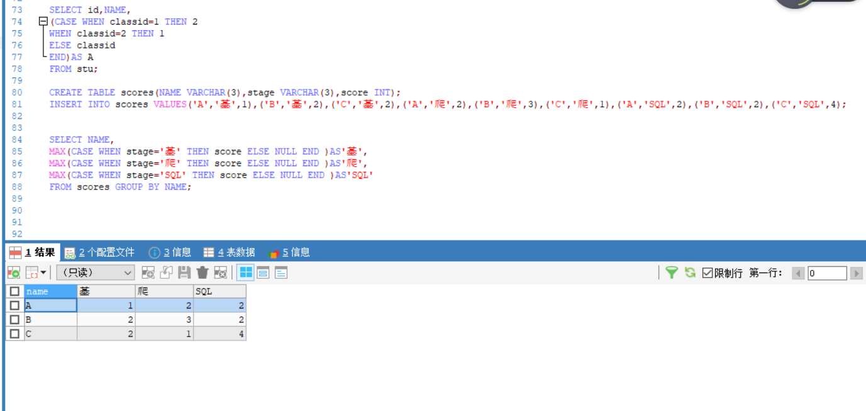Click the duplicate current row icon
The height and width of the screenshot is (411, 866).
tap(166, 273)
